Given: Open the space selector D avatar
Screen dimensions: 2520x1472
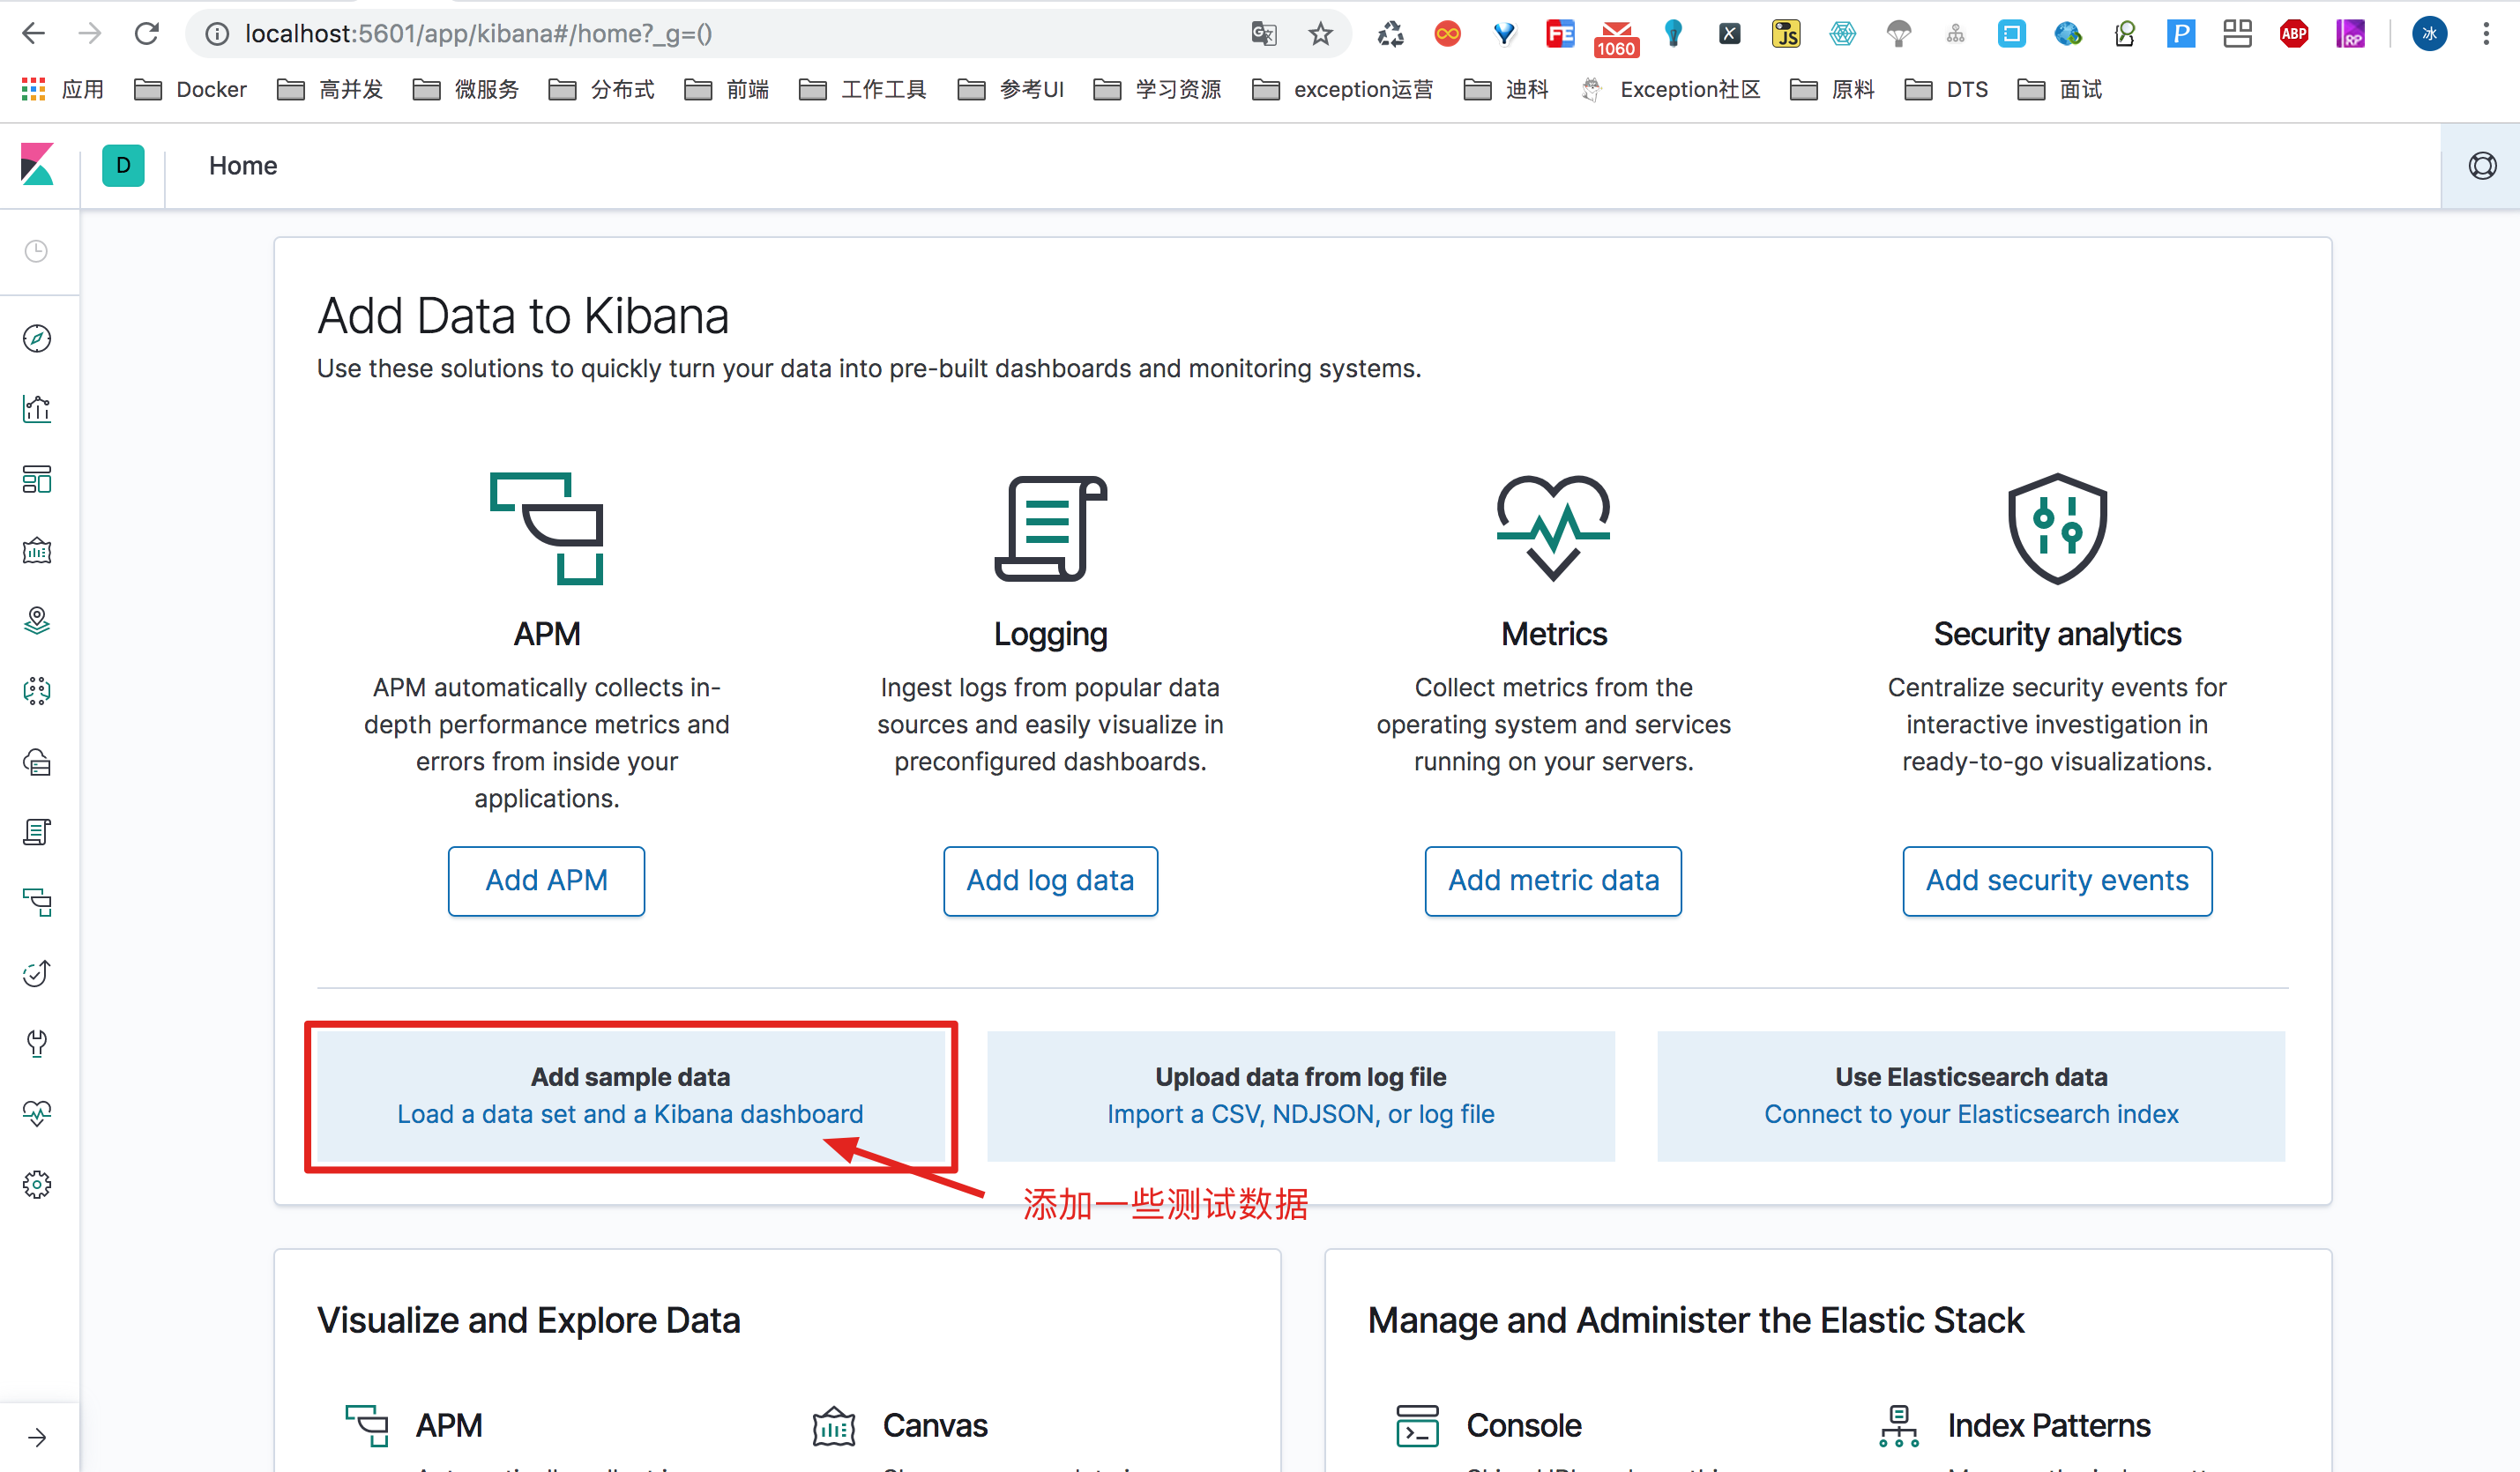Looking at the screenshot, I should tap(123, 165).
